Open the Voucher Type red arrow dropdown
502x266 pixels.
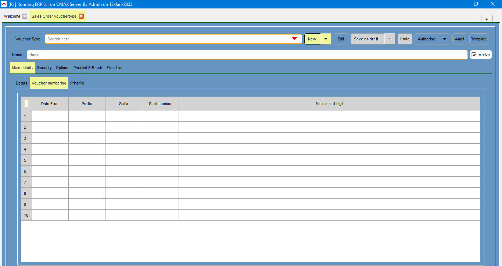(x=294, y=39)
